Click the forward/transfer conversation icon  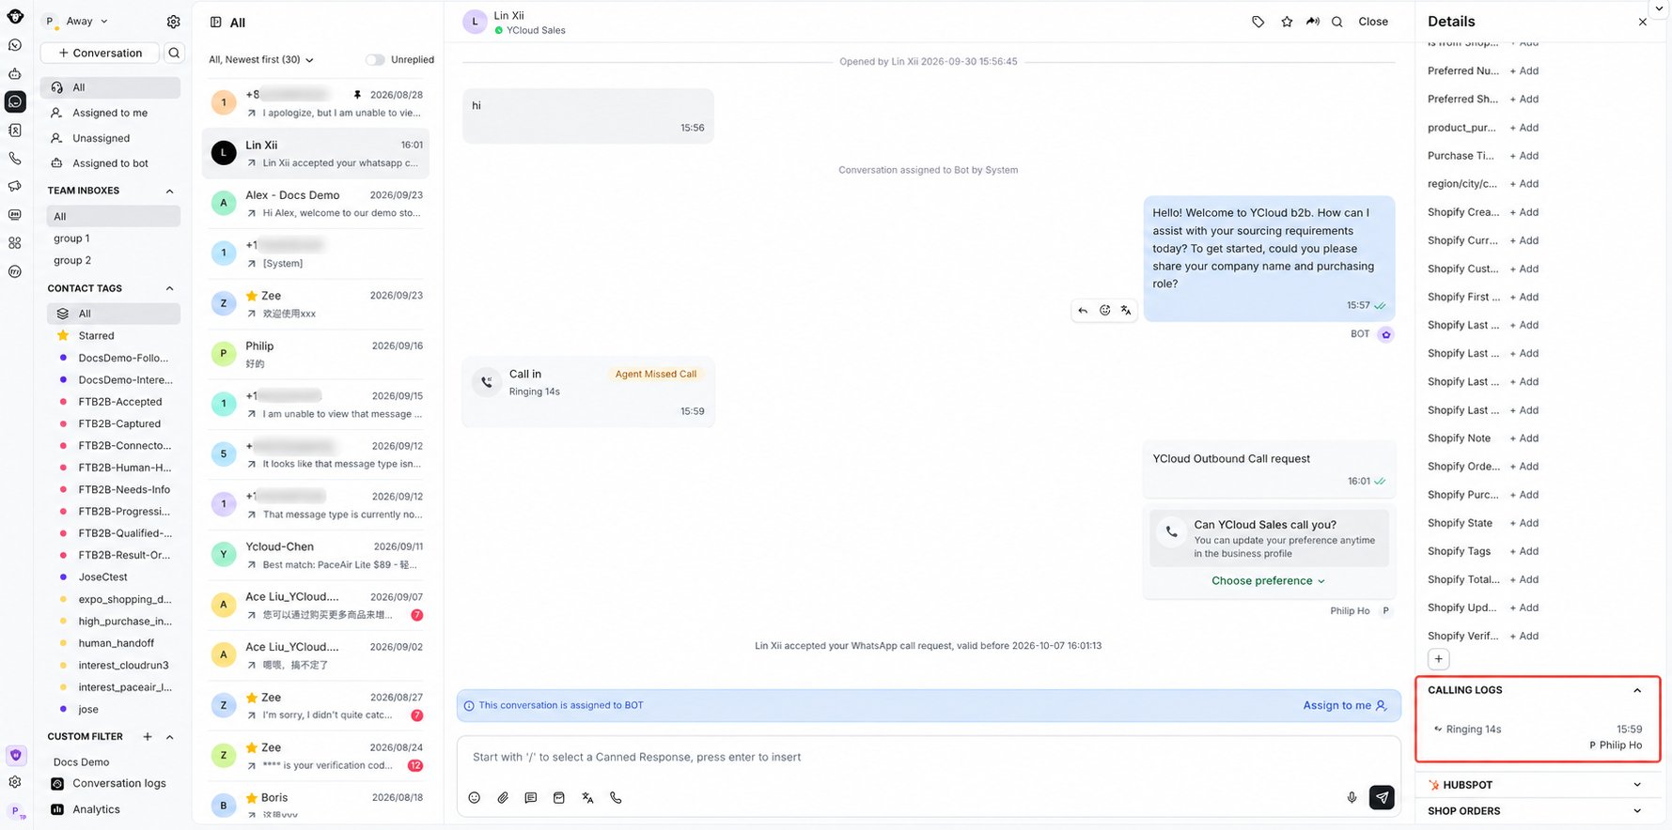[1313, 22]
